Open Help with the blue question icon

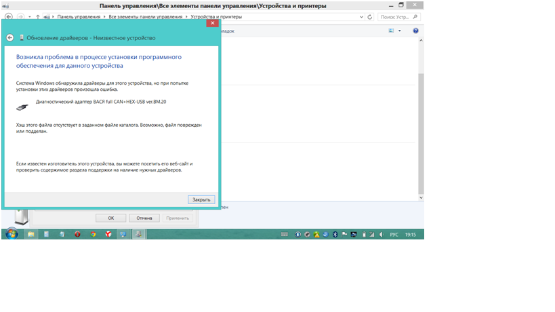415,31
